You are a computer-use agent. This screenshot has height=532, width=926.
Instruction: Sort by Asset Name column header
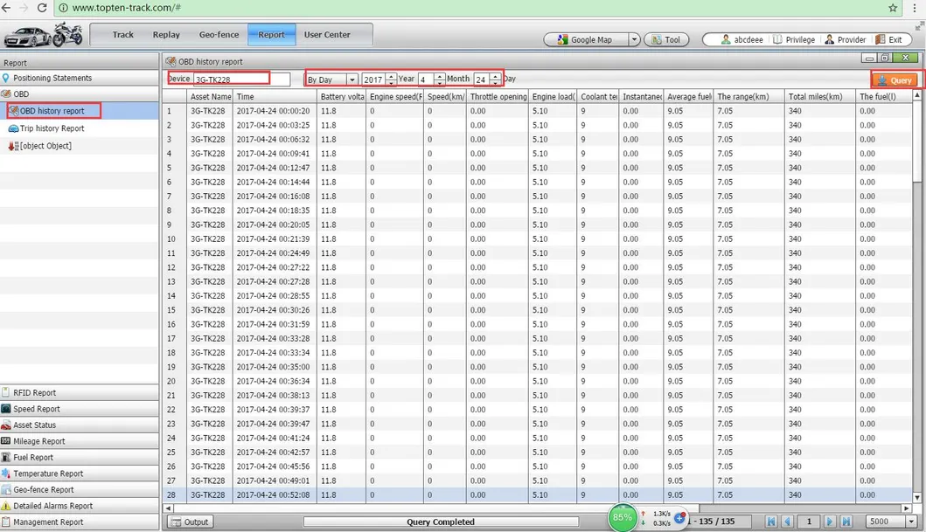click(x=210, y=96)
